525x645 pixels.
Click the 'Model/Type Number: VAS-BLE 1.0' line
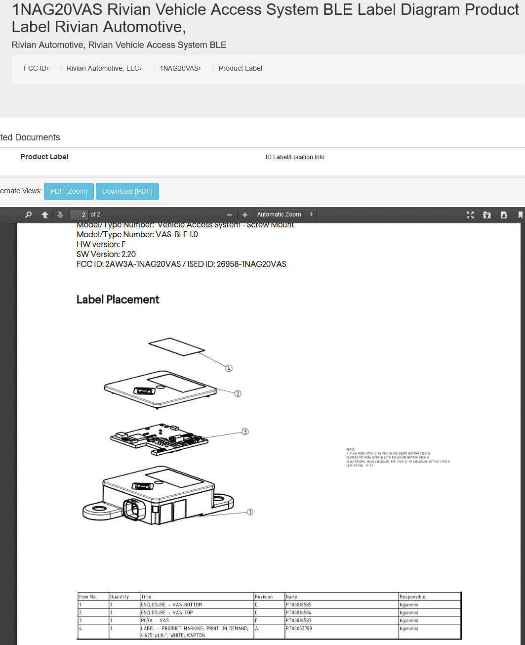(137, 234)
